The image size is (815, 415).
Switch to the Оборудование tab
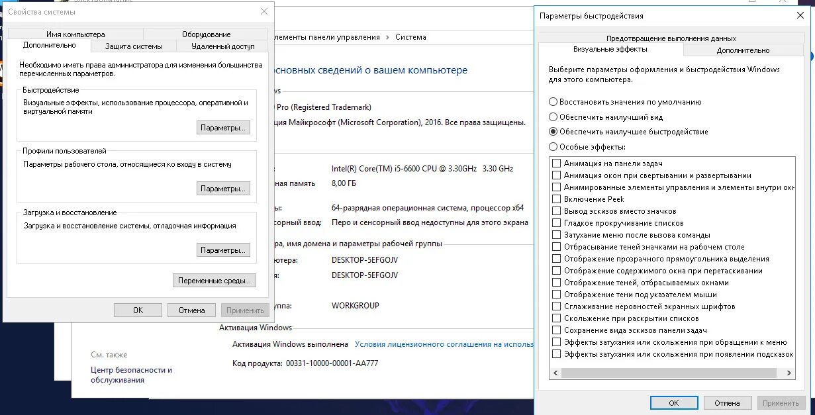pos(207,34)
